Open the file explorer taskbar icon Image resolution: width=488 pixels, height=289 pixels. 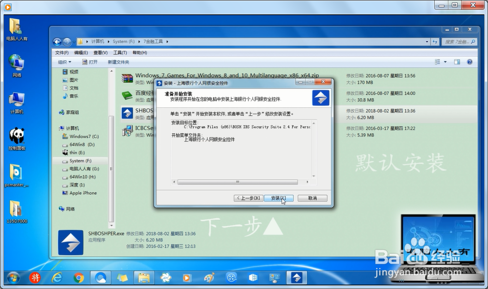click(144, 277)
